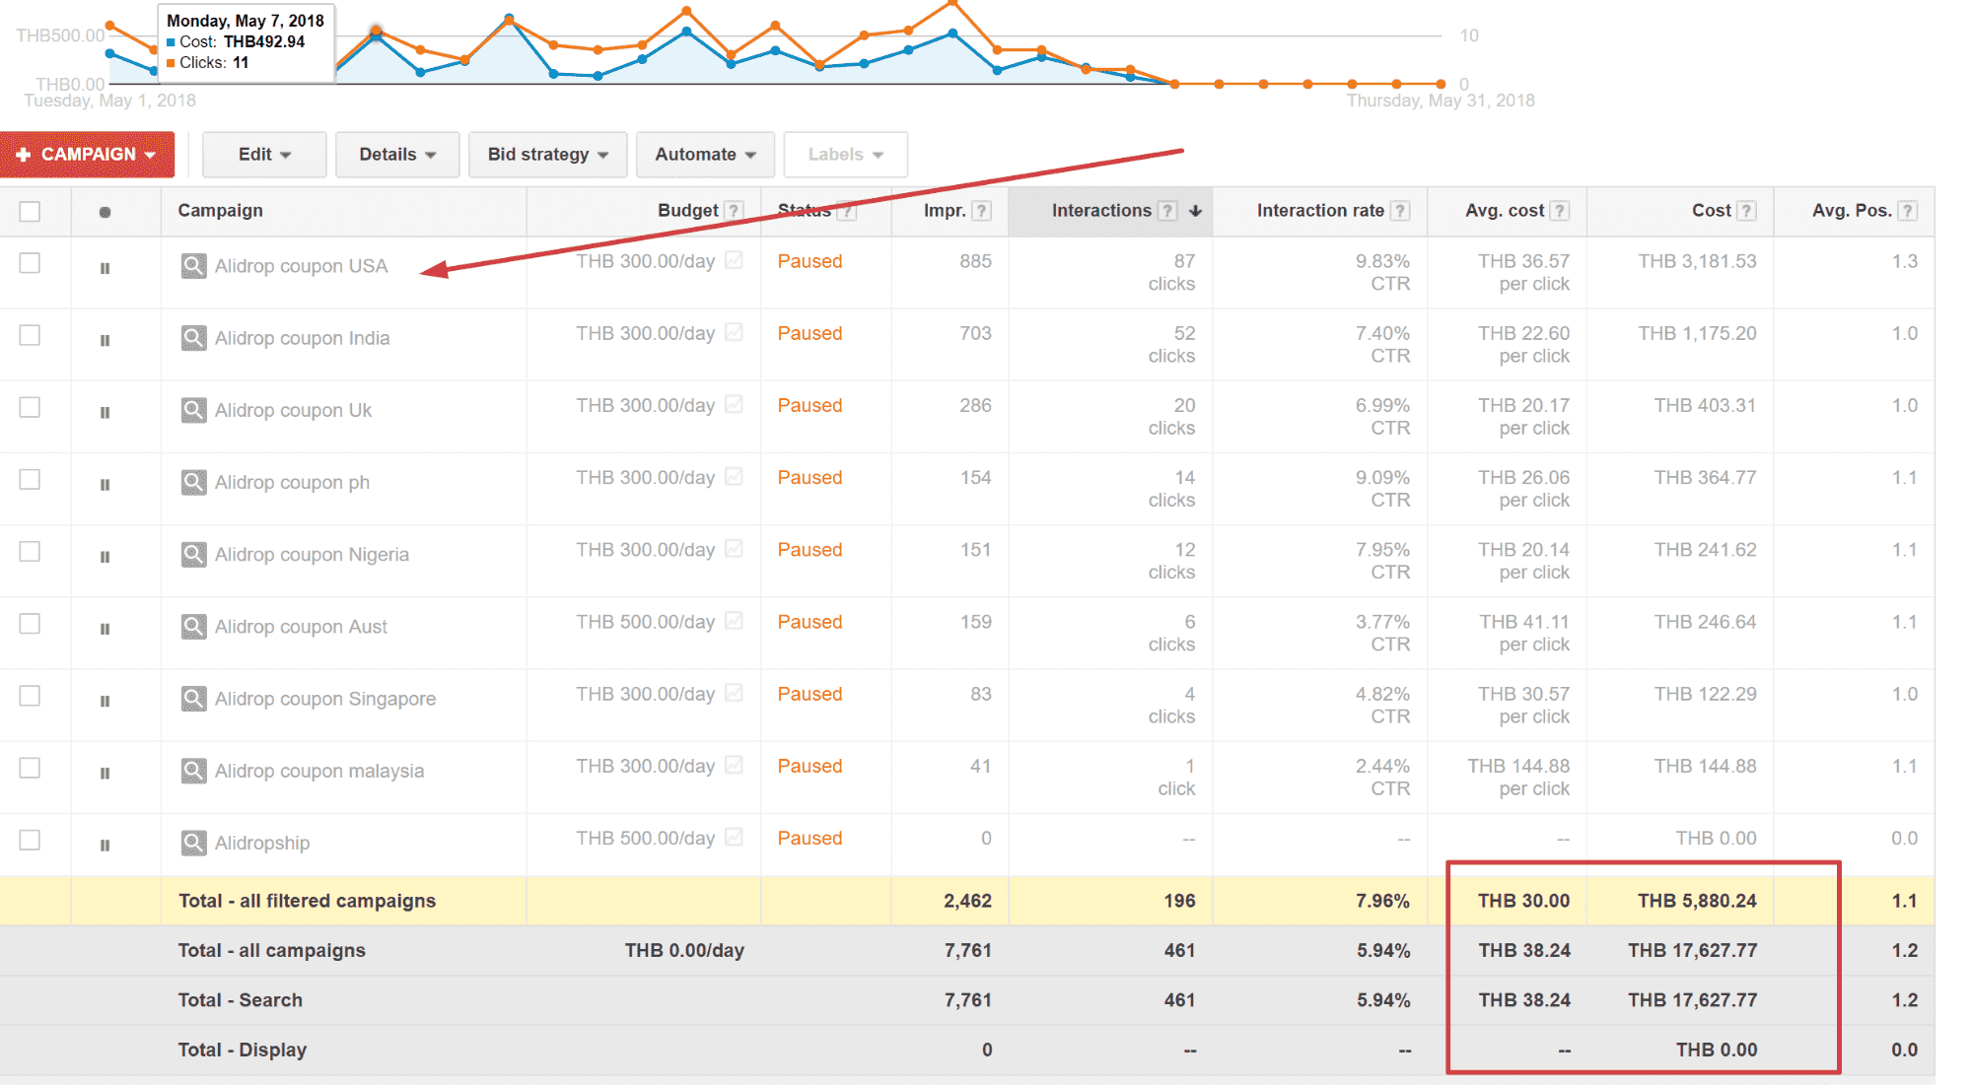The image size is (1971, 1086).
Task: Click the search icon beside Alidrop coupon Nigeria
Action: tap(193, 554)
